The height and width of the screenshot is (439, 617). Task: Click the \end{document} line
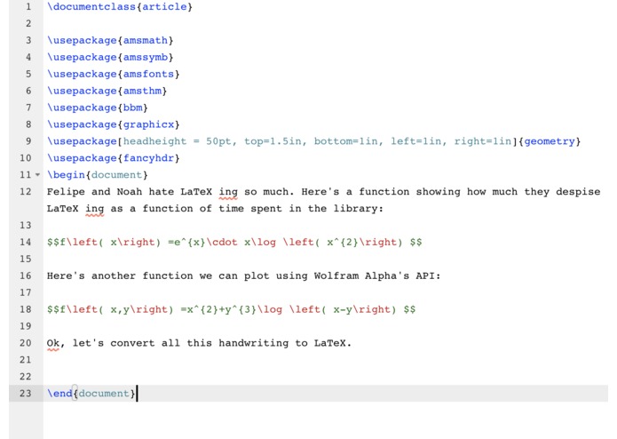click(x=91, y=394)
